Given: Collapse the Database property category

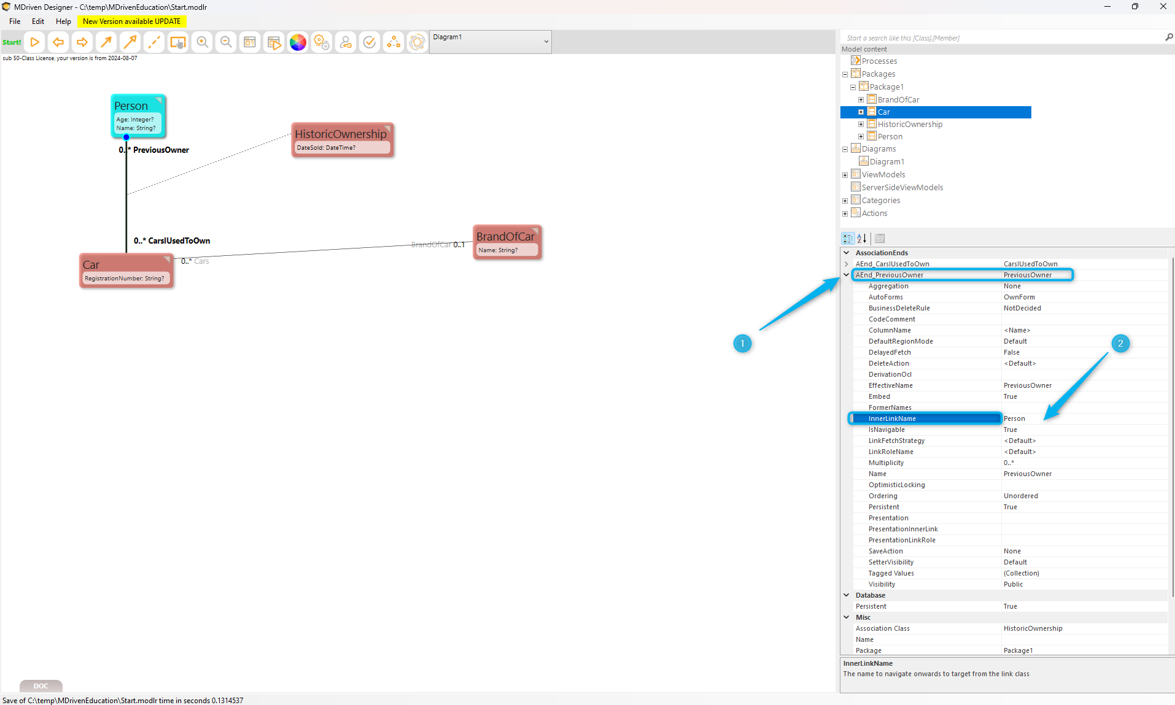Looking at the screenshot, I should pyautogui.click(x=847, y=596).
